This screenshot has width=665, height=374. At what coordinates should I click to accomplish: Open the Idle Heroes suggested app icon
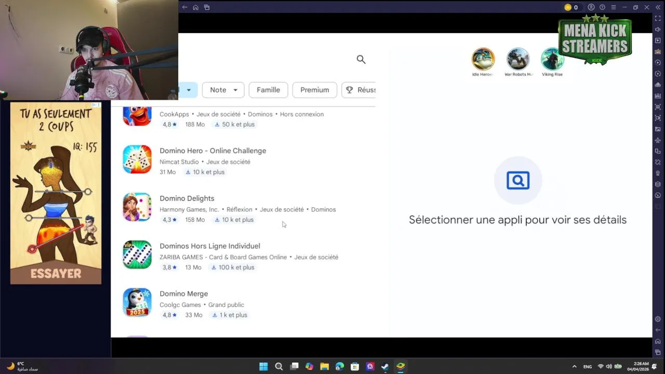[x=483, y=59]
